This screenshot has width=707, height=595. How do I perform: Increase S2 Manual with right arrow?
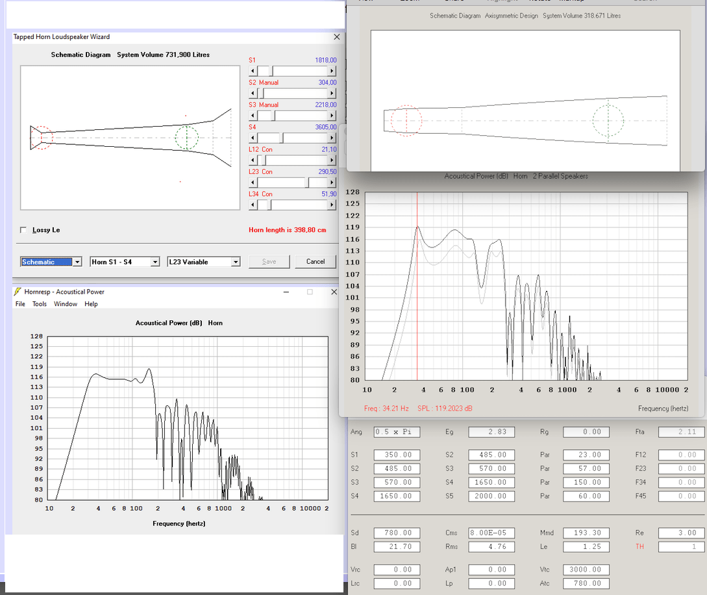point(332,94)
